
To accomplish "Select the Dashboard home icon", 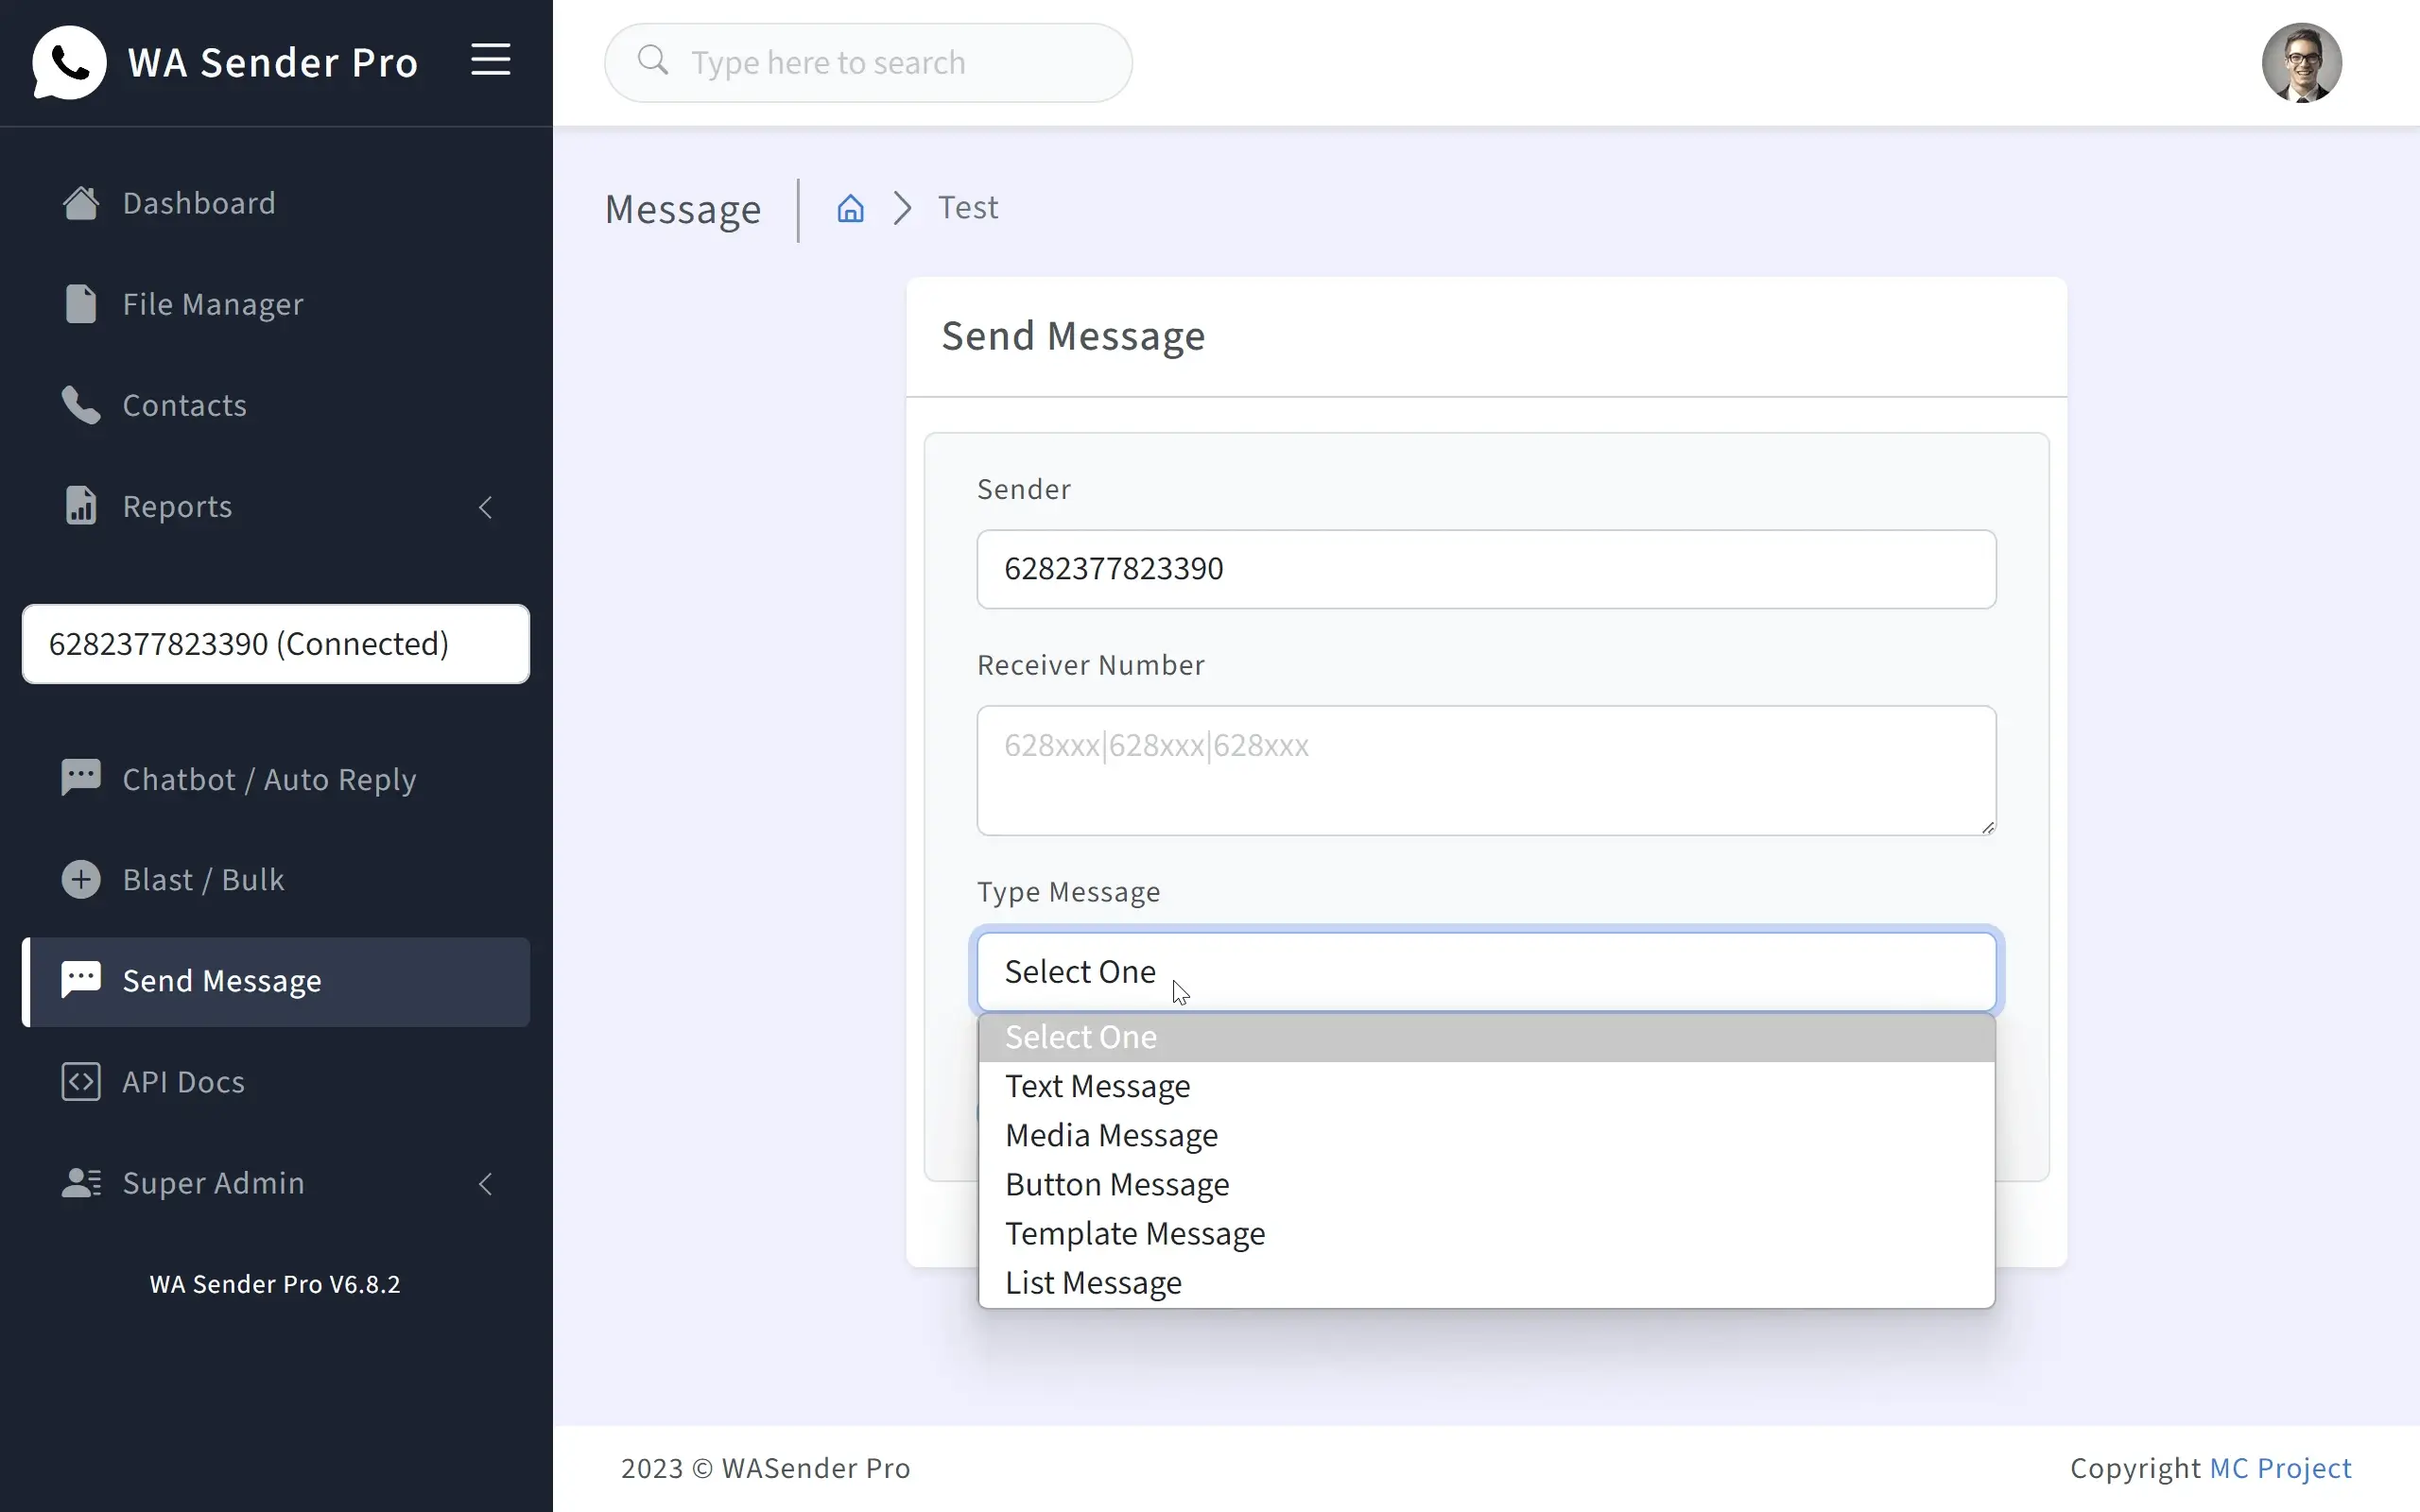I will tap(81, 203).
